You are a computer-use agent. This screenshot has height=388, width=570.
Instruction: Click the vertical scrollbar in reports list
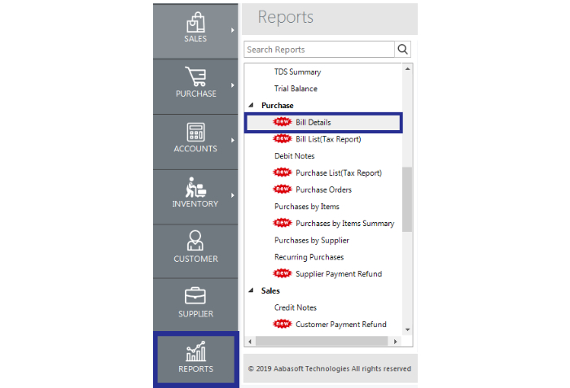coord(407,199)
